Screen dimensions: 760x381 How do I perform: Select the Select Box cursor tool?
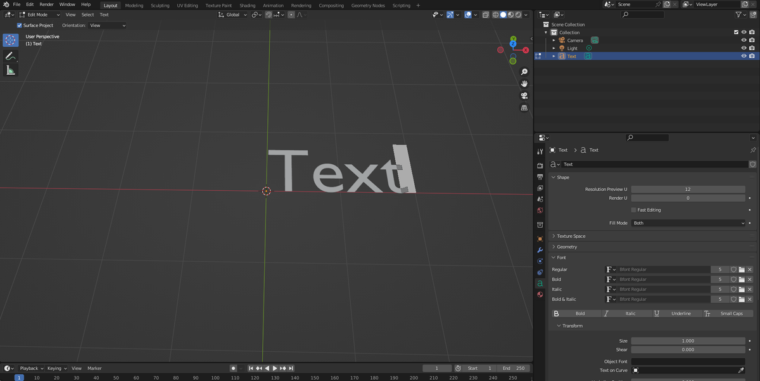(10, 40)
